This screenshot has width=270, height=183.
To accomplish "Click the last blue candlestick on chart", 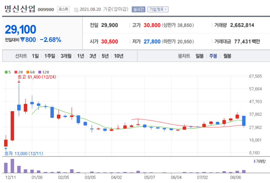I will coord(244,121).
